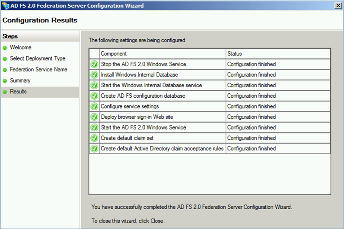Click status cell of Configure service settings
This screenshot has width=344, height=229.
pos(278,106)
